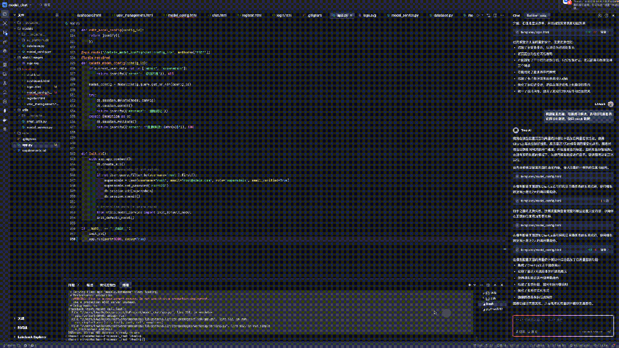The image size is (619, 348).
Task: Open the file explorer in the activity bar
Action: [5, 15]
